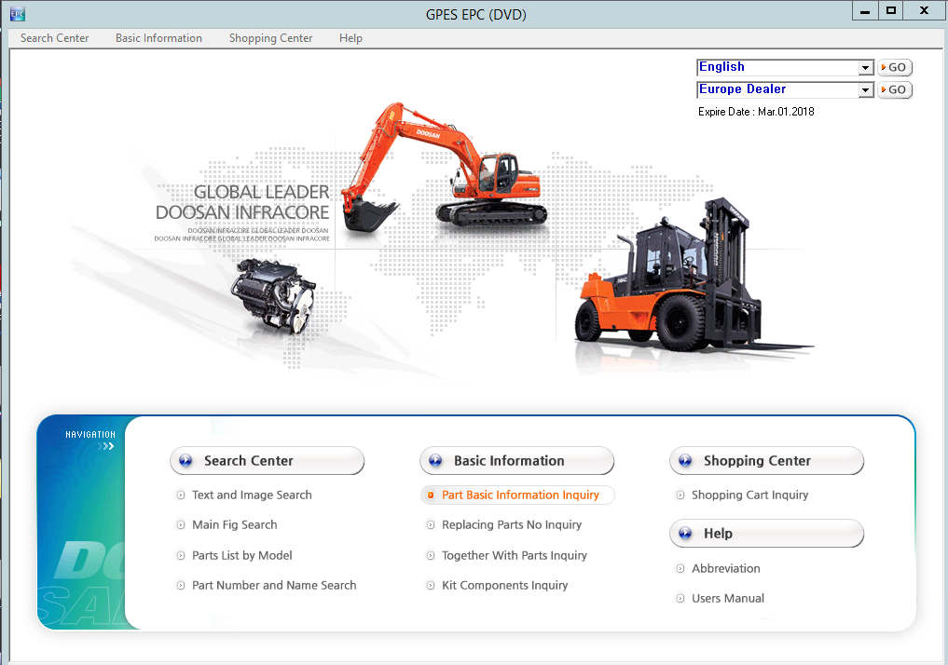948x665 pixels.
Task: Open Shopping Cart Inquiry link
Action: tap(749, 495)
